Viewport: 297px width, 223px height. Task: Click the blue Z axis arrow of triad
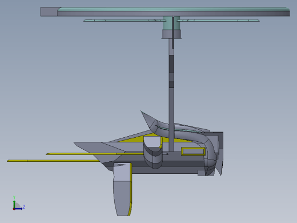click(19, 209)
